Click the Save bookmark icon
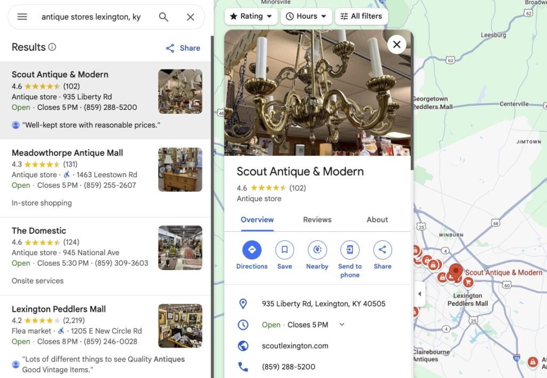 [285, 250]
